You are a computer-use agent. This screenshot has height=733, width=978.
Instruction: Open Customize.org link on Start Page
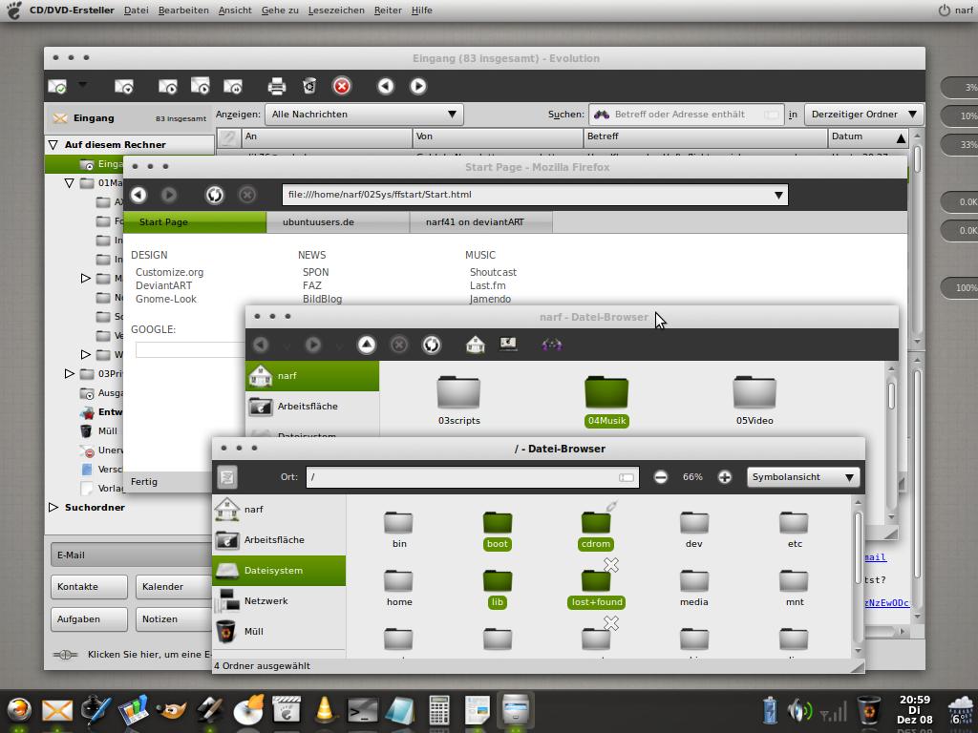click(170, 272)
